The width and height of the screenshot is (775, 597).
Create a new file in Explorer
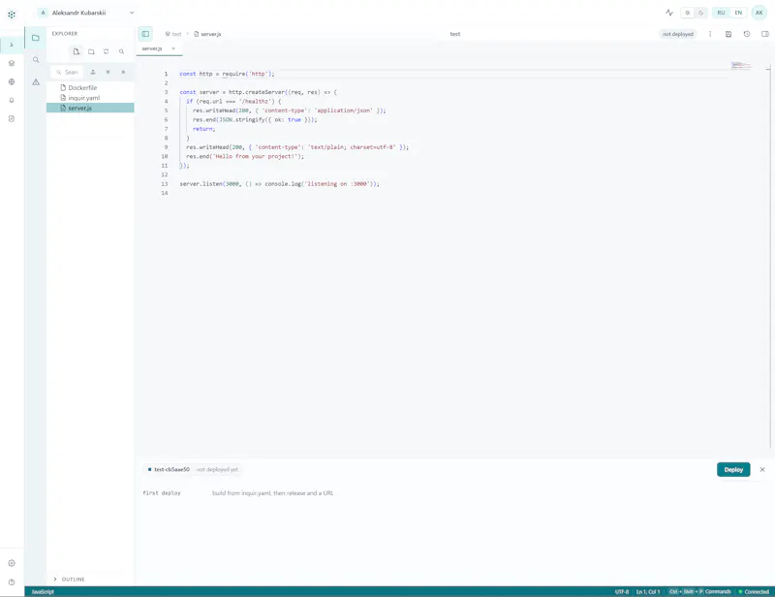pyautogui.click(x=77, y=51)
